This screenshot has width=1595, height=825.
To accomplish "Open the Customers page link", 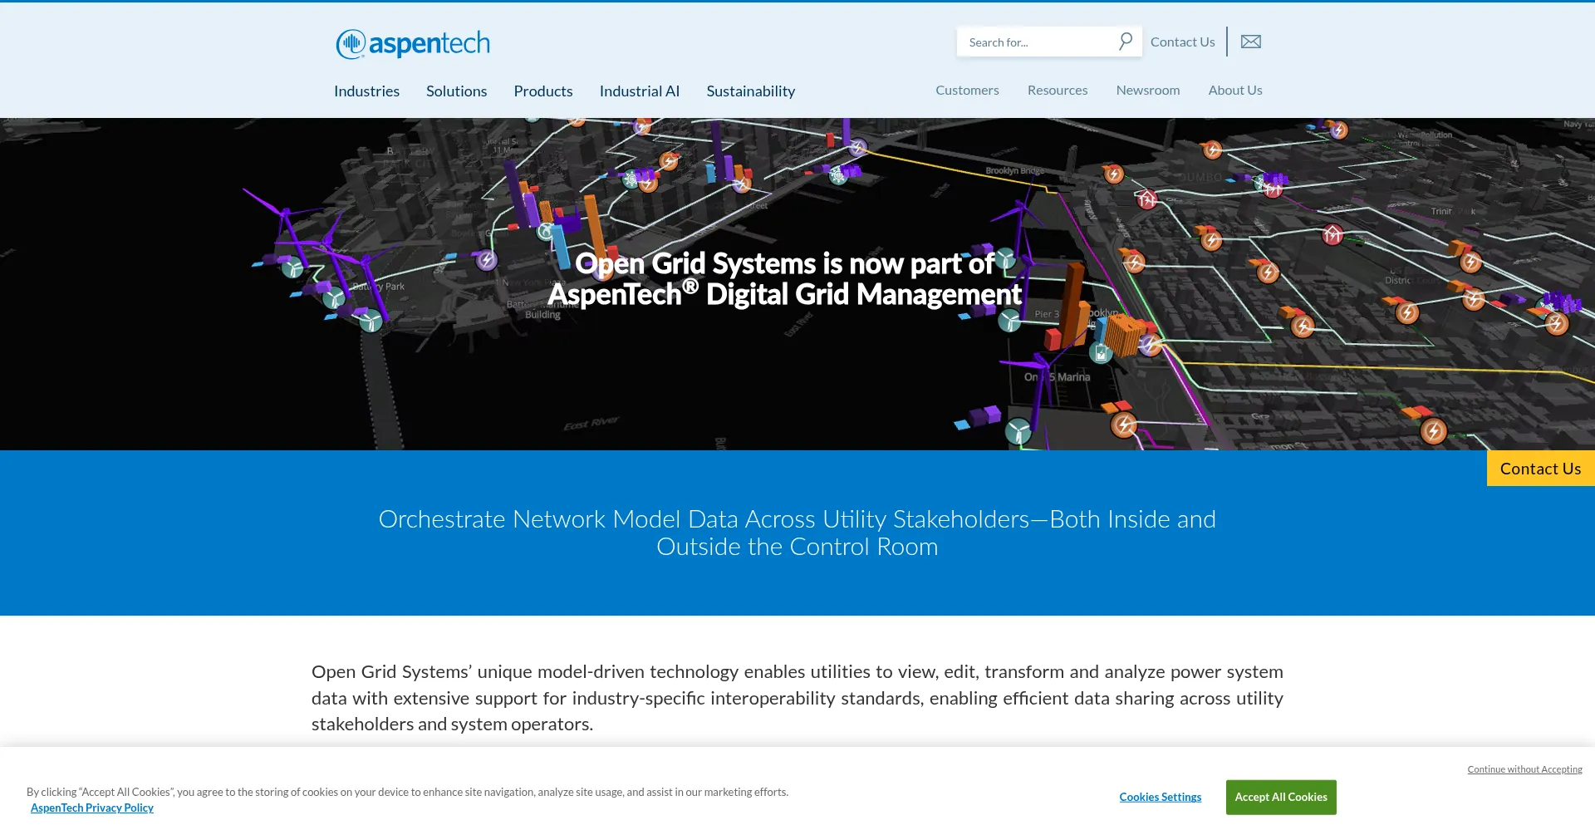I will [967, 91].
